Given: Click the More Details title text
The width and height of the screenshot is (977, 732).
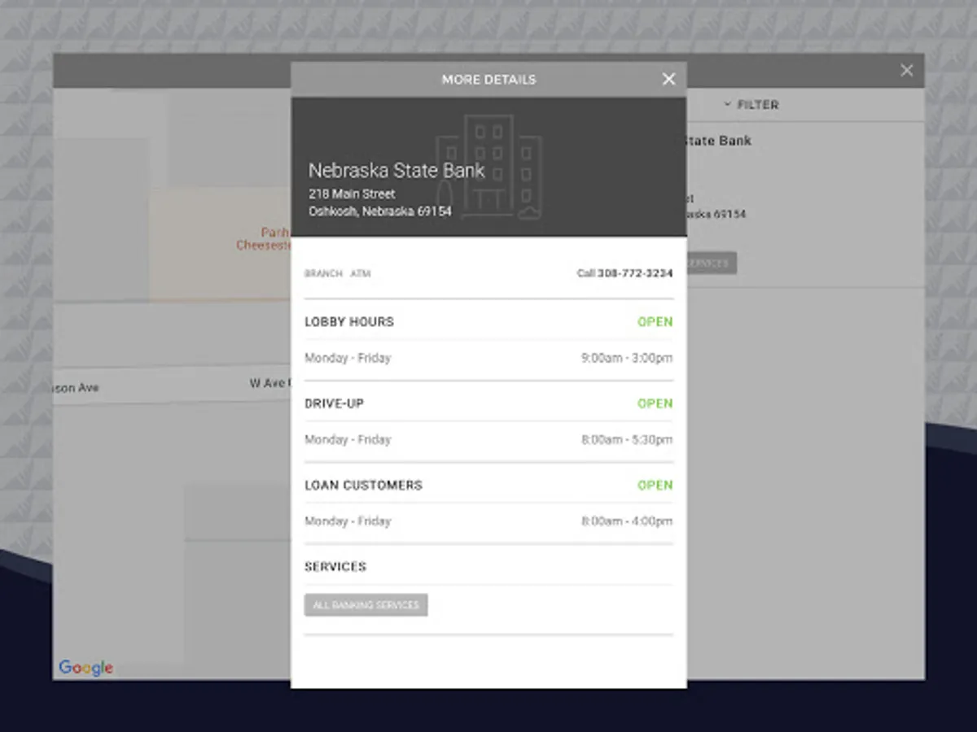Looking at the screenshot, I should pos(488,80).
